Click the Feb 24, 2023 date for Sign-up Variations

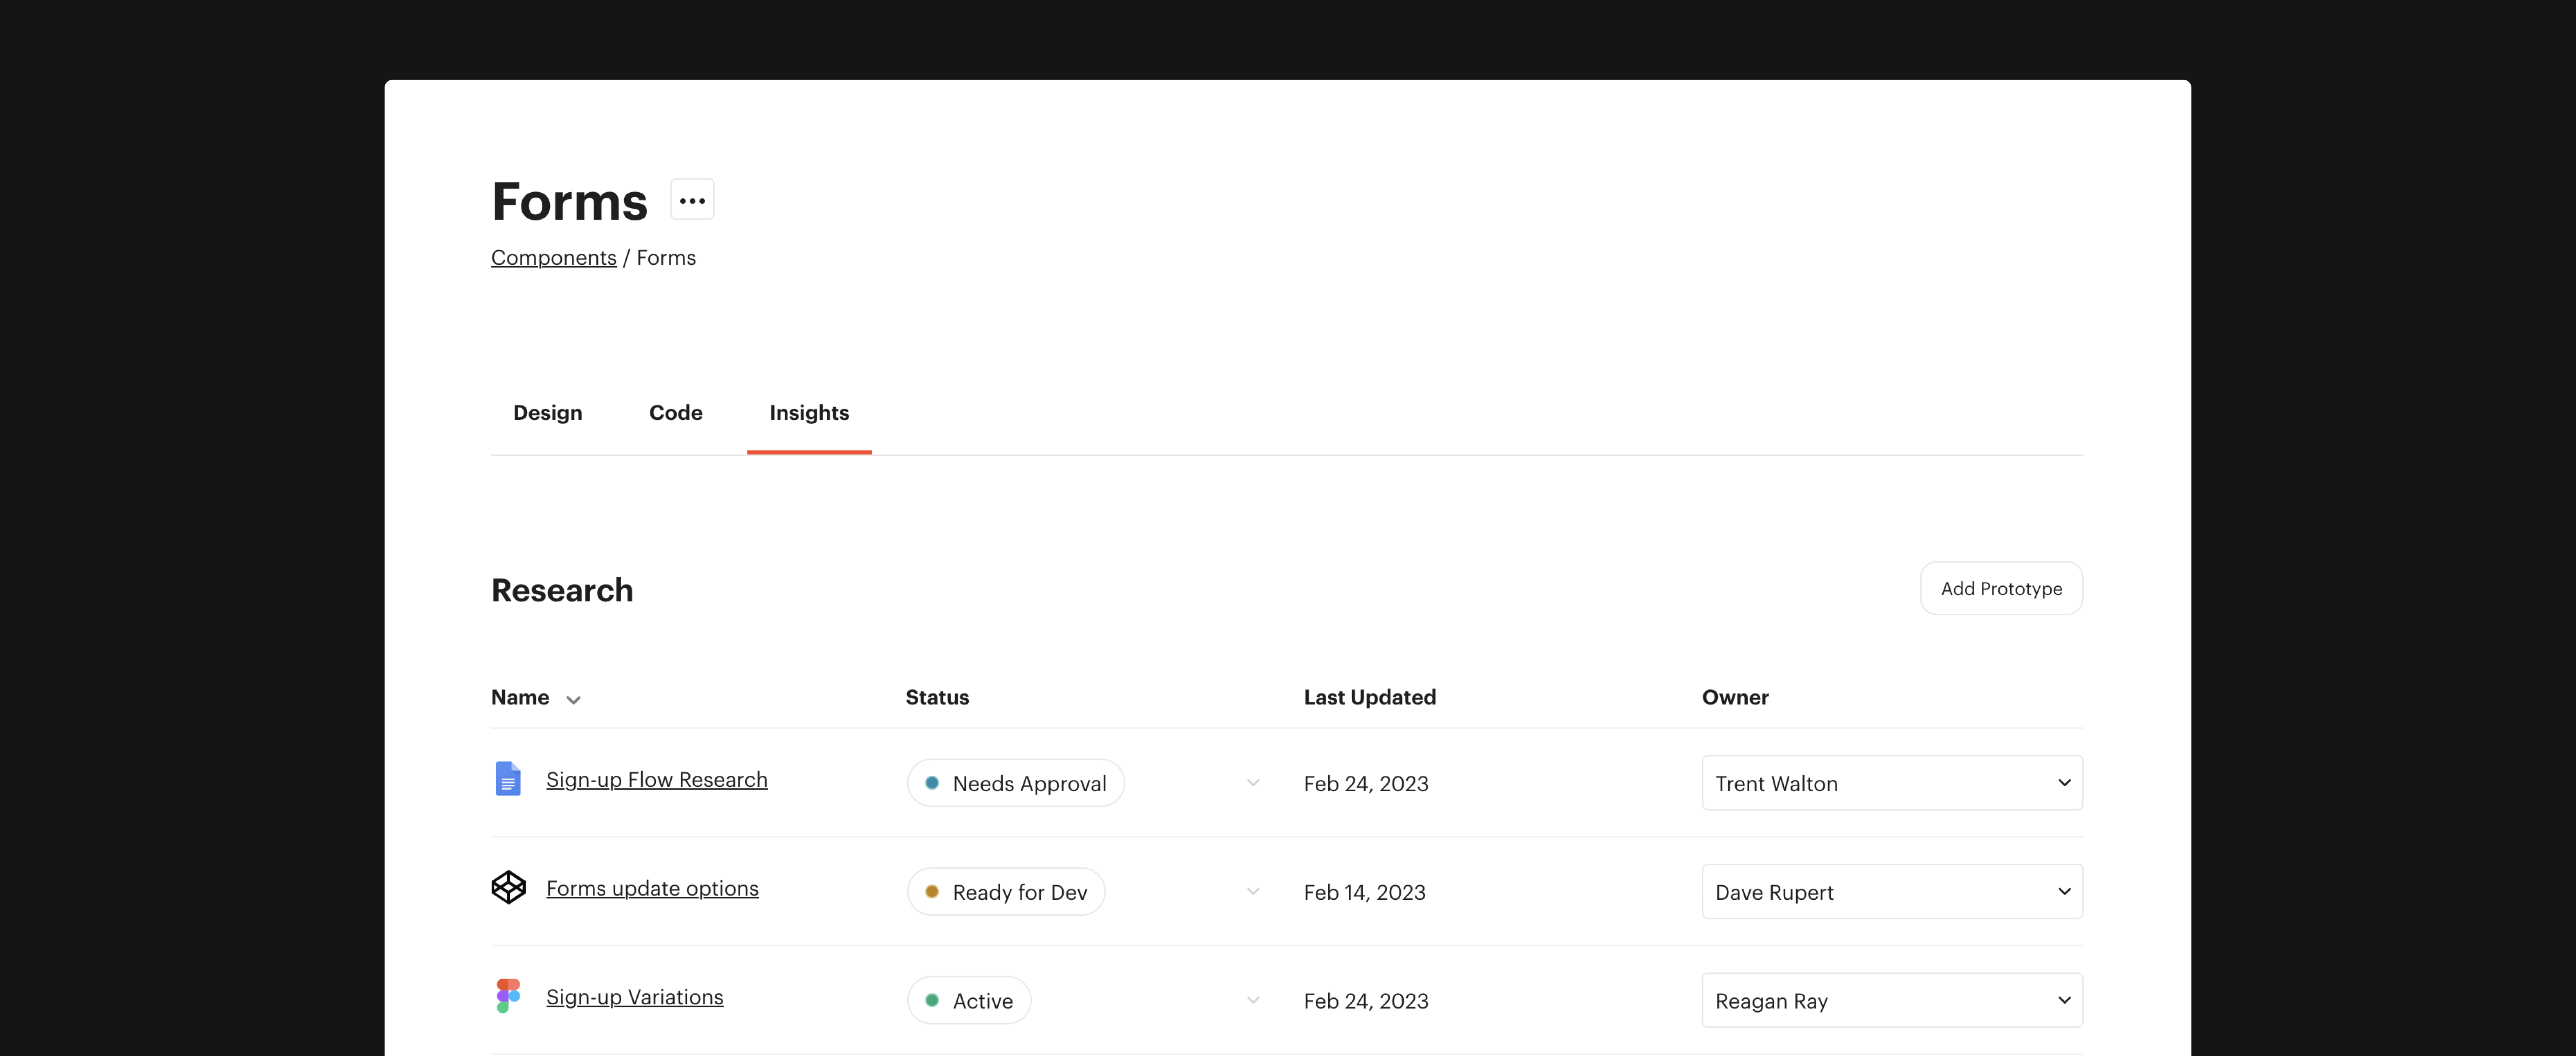coord(1366,1001)
